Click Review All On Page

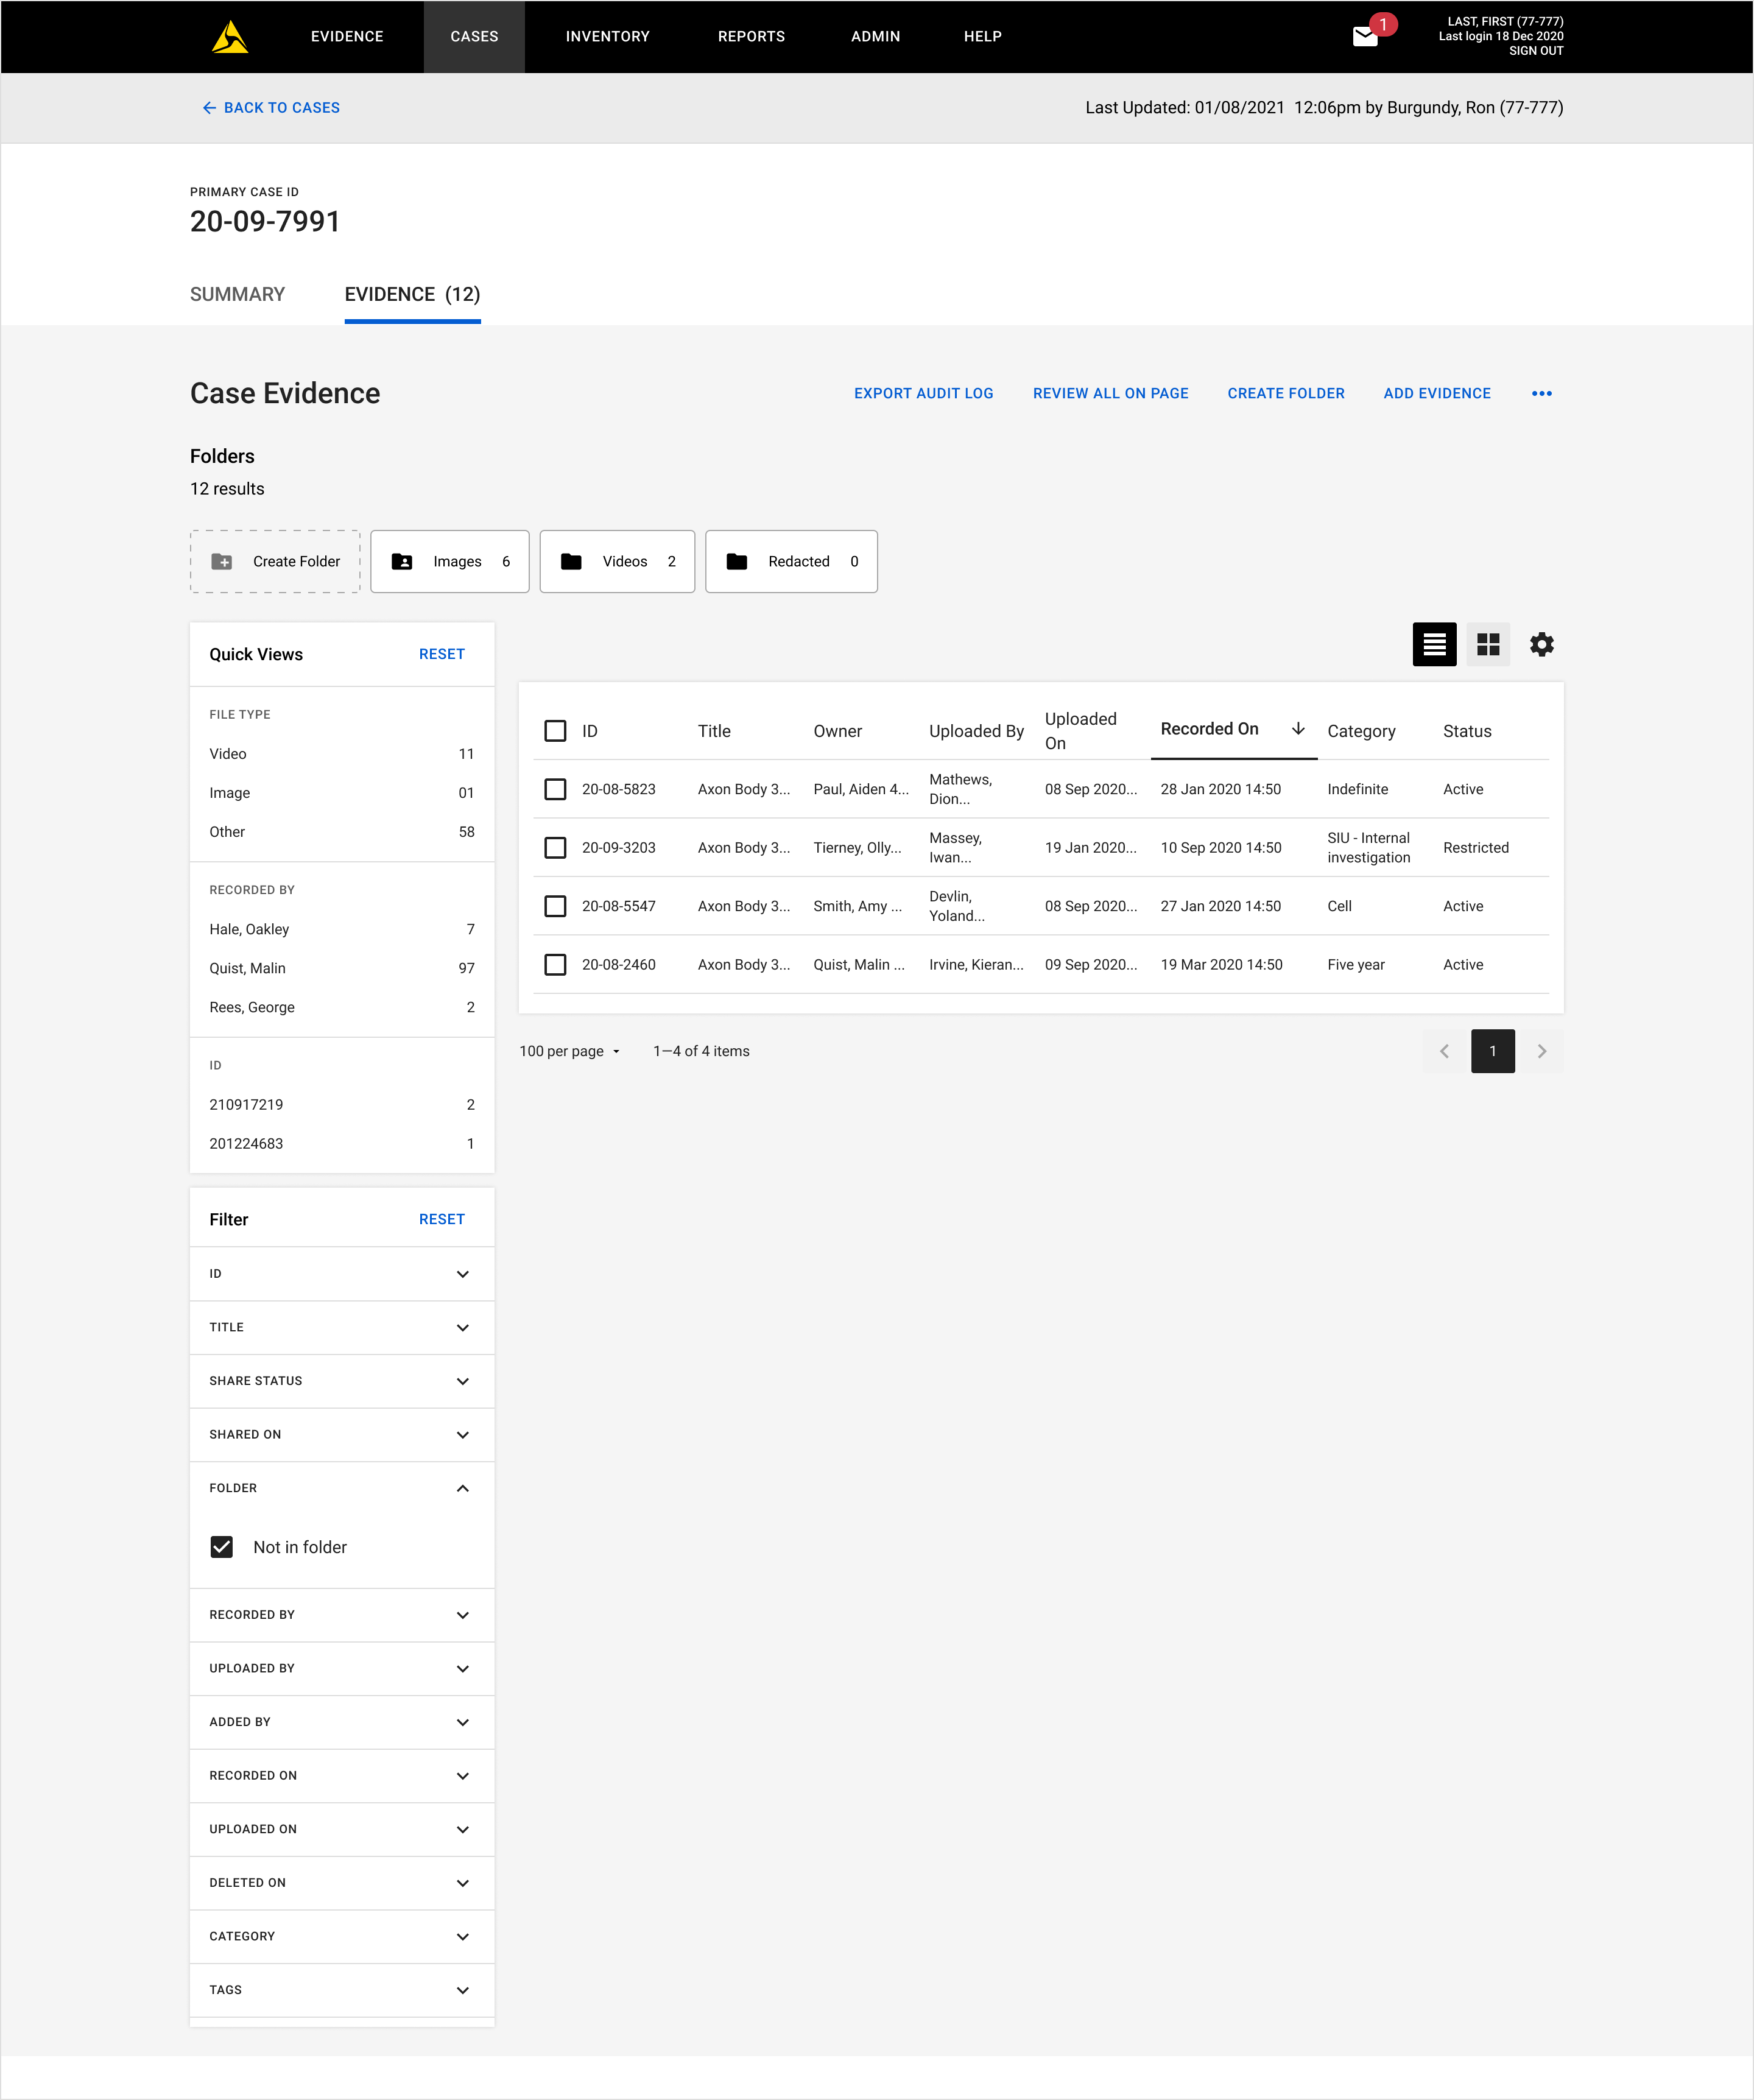pos(1110,394)
